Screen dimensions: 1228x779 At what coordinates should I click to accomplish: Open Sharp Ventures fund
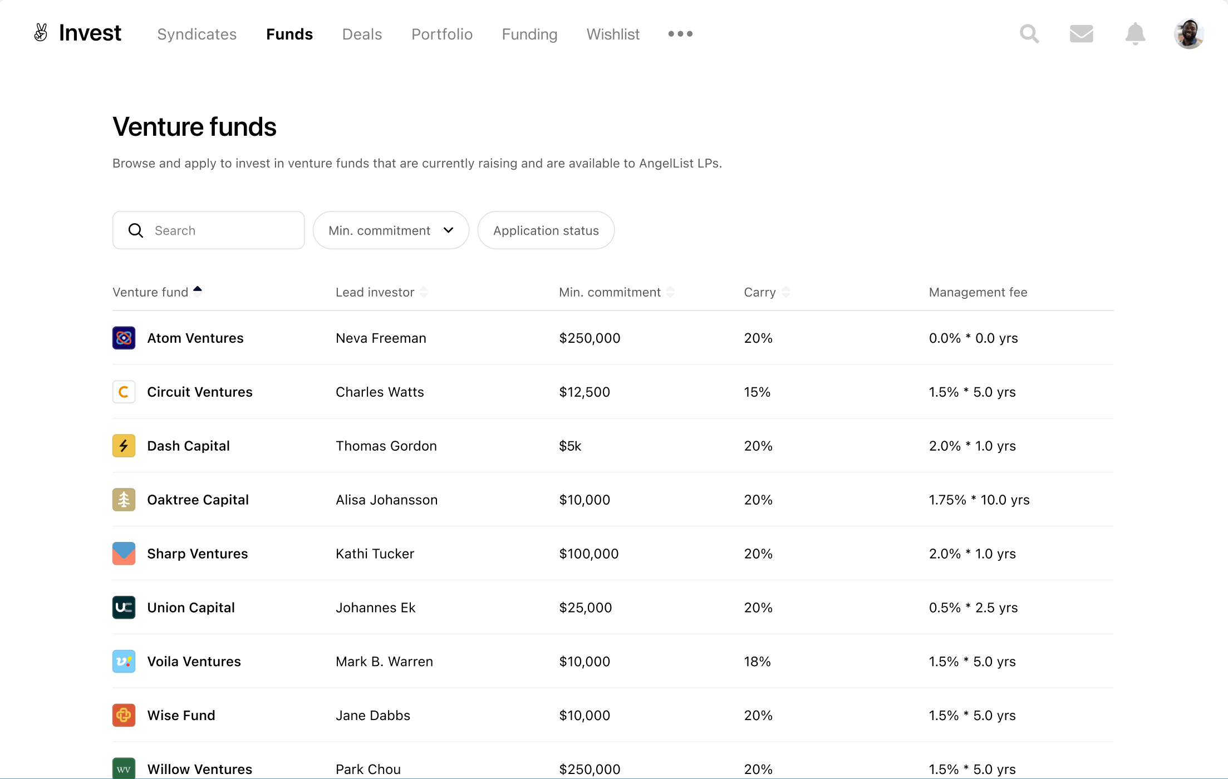(x=197, y=554)
